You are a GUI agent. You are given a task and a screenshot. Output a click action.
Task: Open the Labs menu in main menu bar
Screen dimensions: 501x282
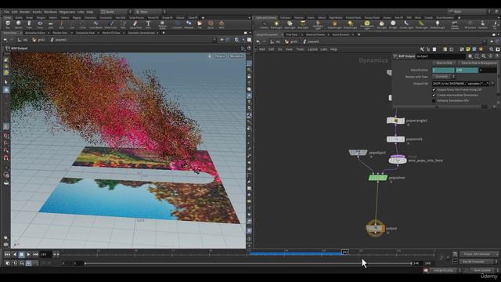(81, 12)
